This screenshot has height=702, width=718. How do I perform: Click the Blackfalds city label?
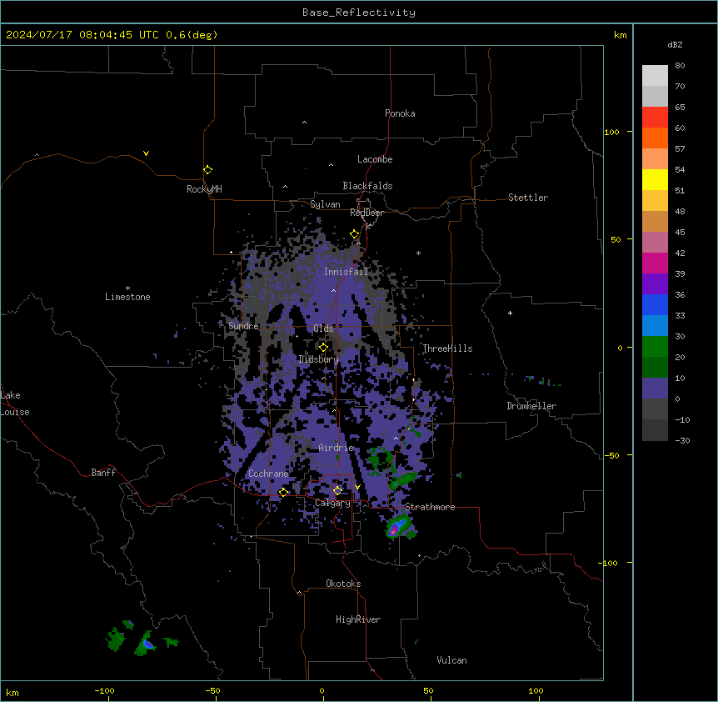click(x=367, y=186)
